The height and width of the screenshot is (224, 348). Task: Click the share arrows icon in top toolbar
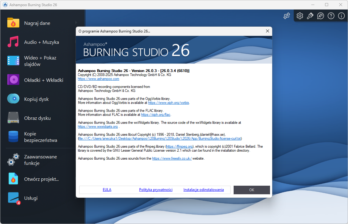tap(287, 16)
